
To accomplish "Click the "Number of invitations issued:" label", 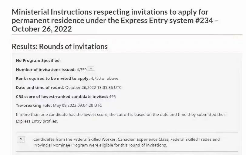I will pos(46,69).
